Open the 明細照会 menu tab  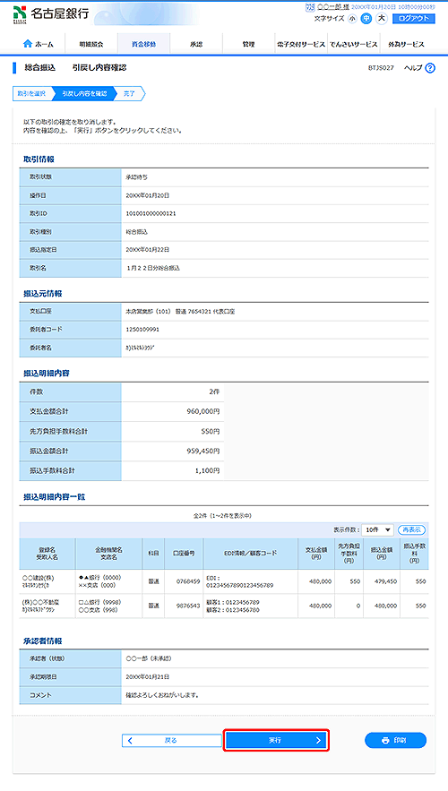91,44
